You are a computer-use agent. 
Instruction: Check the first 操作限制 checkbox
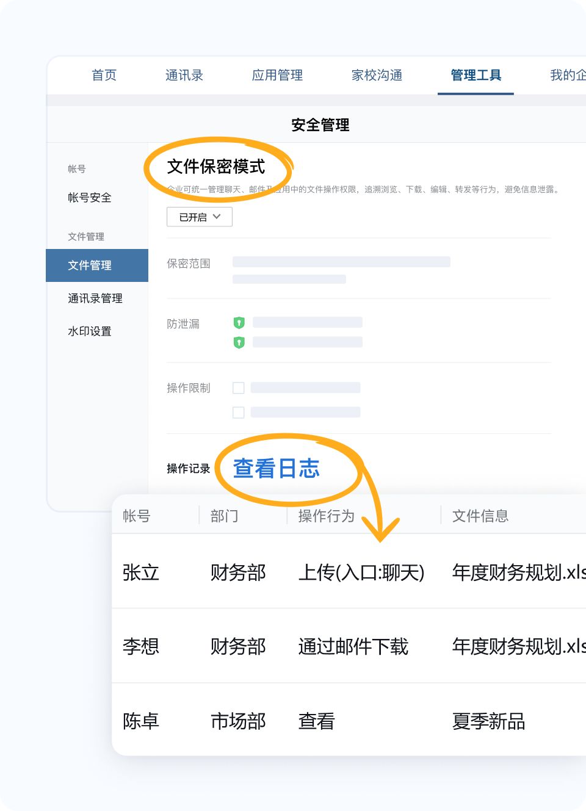point(238,387)
